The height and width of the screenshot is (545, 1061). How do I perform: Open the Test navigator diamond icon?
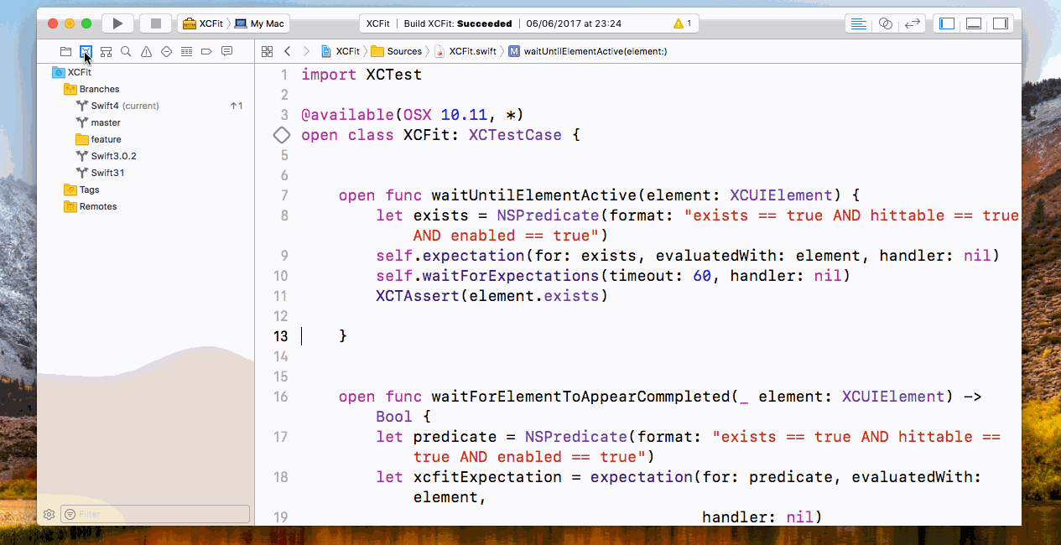click(166, 51)
